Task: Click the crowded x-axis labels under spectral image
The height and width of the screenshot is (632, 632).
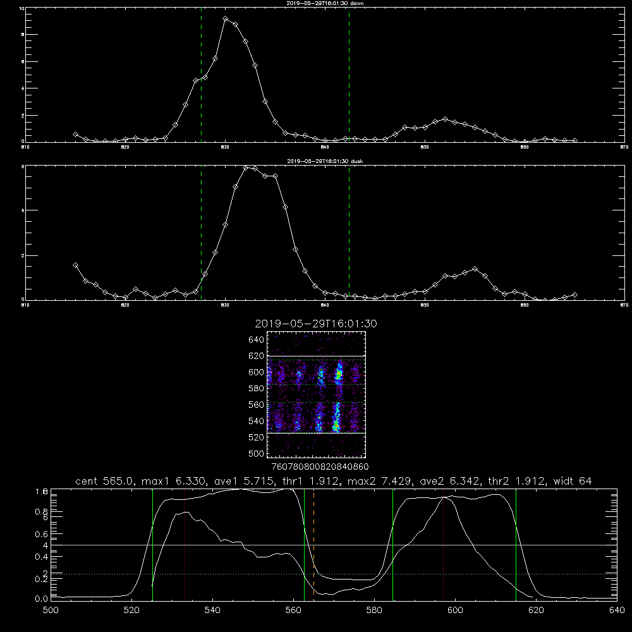Action: click(x=320, y=467)
